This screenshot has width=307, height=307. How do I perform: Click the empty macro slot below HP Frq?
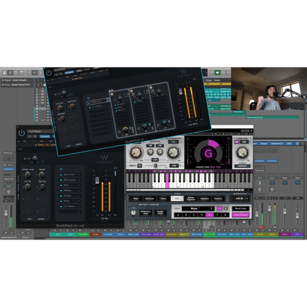click(x=28, y=199)
